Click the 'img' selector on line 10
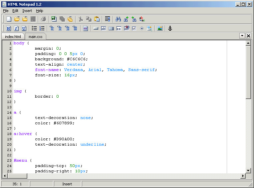 coord(18,91)
